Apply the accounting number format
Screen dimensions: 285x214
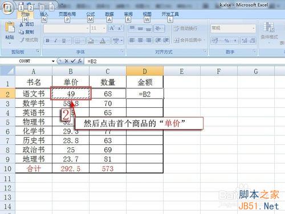tap(215, 41)
